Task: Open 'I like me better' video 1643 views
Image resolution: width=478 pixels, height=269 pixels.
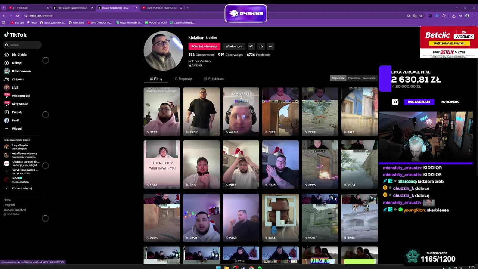Action: click(162, 164)
